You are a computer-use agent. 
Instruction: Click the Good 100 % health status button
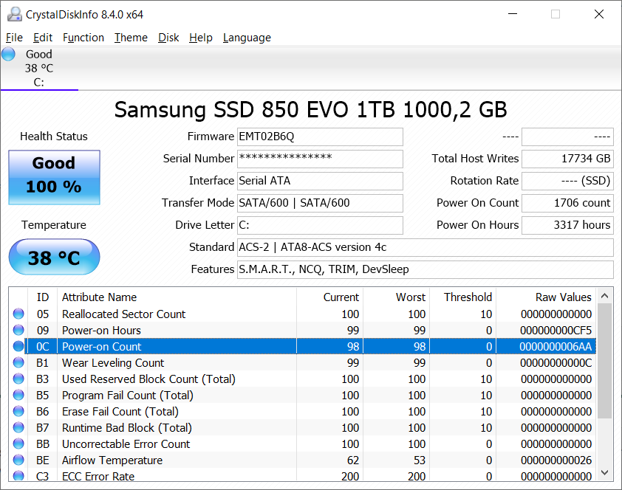point(54,177)
